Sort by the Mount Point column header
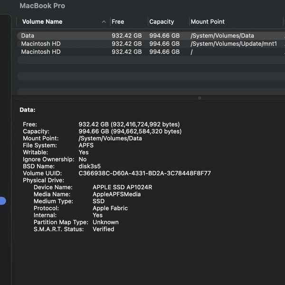The image size is (285, 285). (x=208, y=22)
